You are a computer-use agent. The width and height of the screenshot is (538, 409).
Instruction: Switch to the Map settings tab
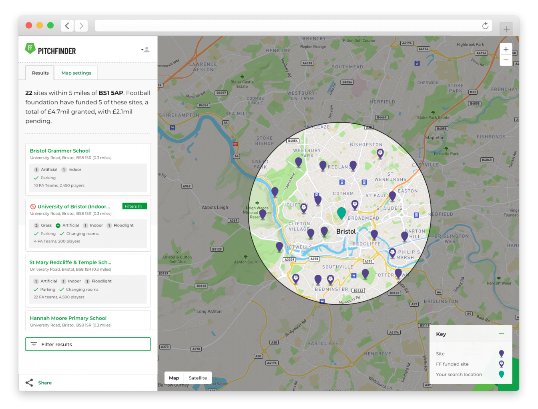click(76, 73)
